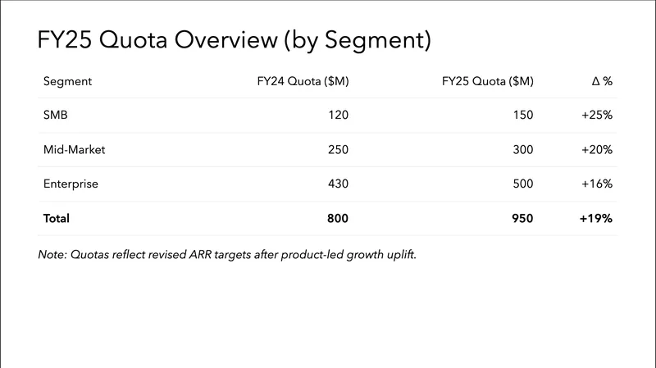The width and height of the screenshot is (656, 368).
Task: Select the SMB FY24 quota value 120
Action: [338, 116]
